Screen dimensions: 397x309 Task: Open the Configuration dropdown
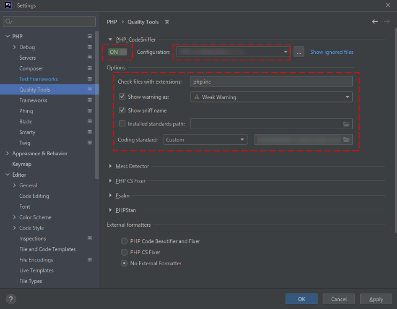click(x=233, y=52)
